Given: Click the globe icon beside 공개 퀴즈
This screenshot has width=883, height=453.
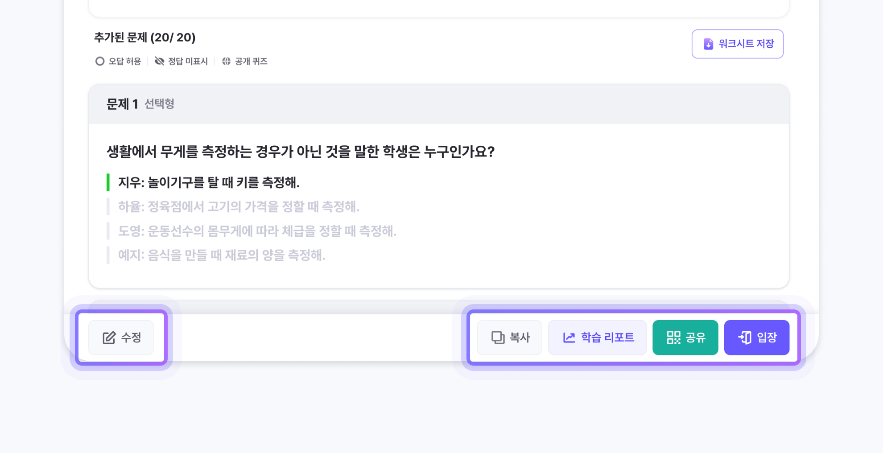Looking at the screenshot, I should coord(227,62).
